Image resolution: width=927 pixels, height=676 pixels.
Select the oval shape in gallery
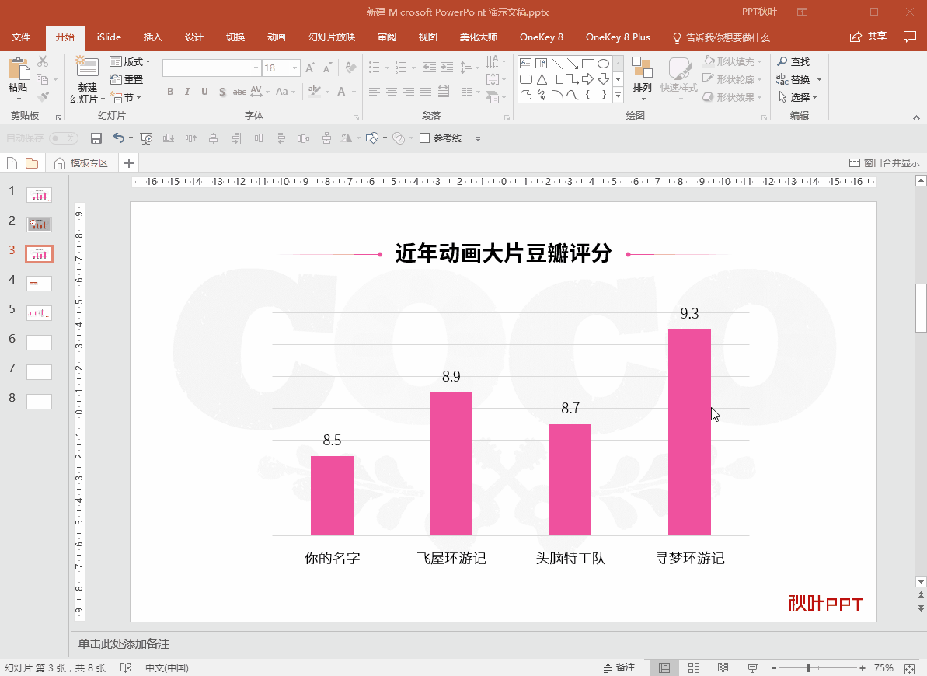[x=603, y=63]
